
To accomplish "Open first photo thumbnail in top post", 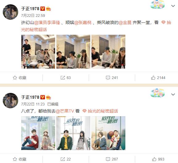I will point(38,52).
